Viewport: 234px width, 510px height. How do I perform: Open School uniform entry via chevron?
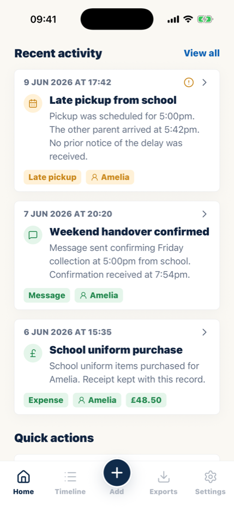tap(205, 332)
